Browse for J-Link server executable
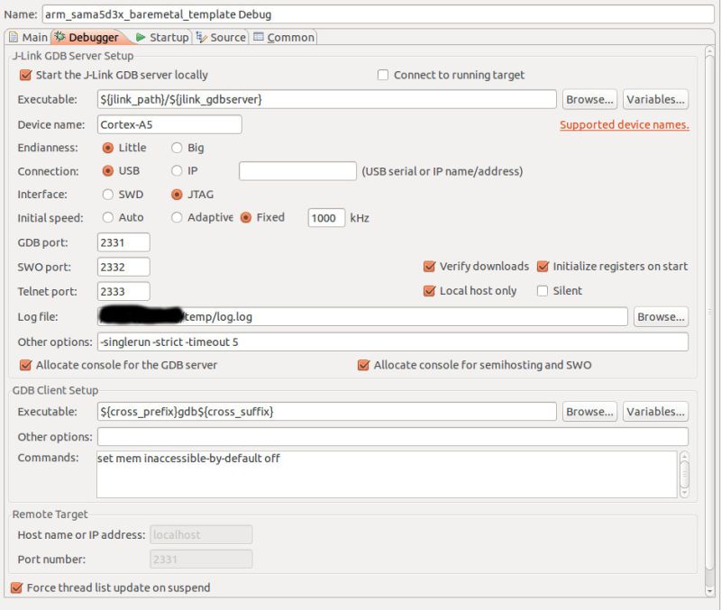The width and height of the screenshot is (721, 610). (x=589, y=99)
